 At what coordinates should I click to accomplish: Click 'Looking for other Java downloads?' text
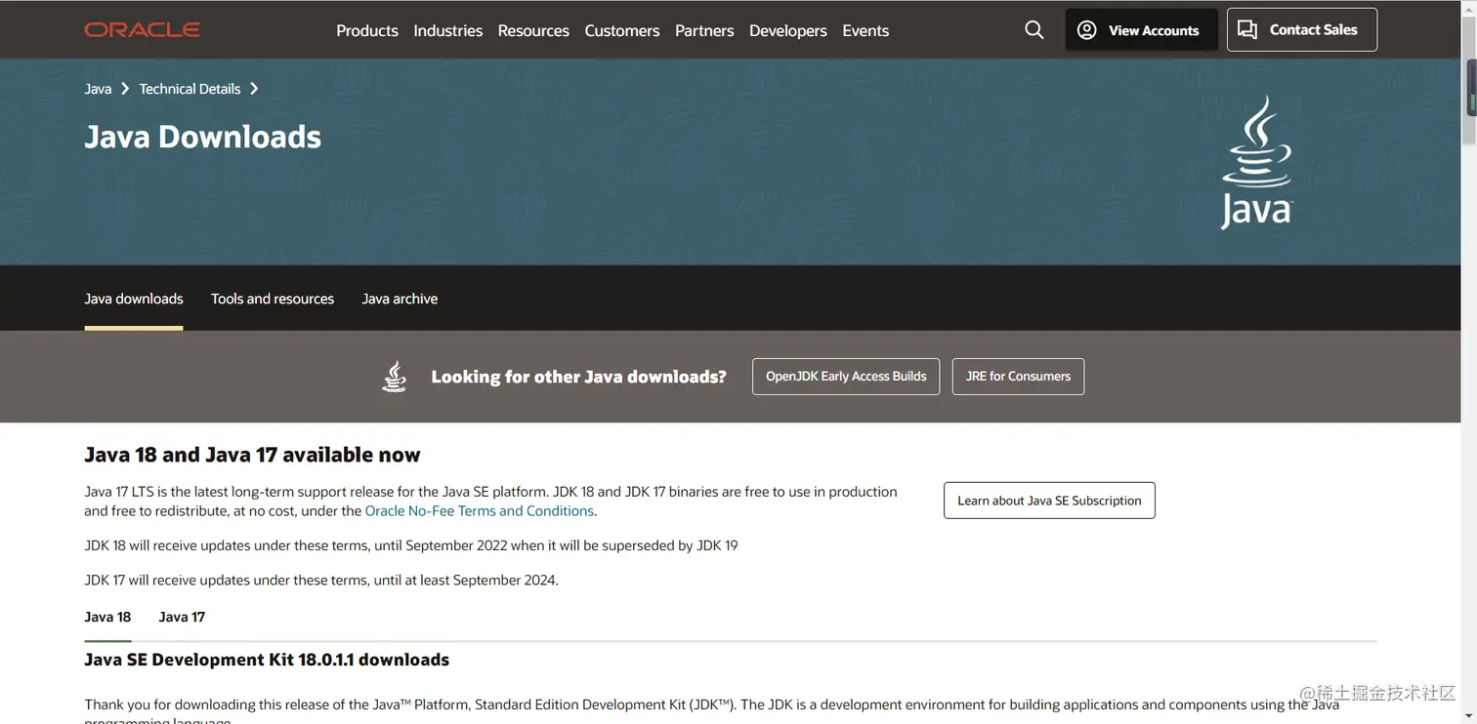(x=578, y=377)
